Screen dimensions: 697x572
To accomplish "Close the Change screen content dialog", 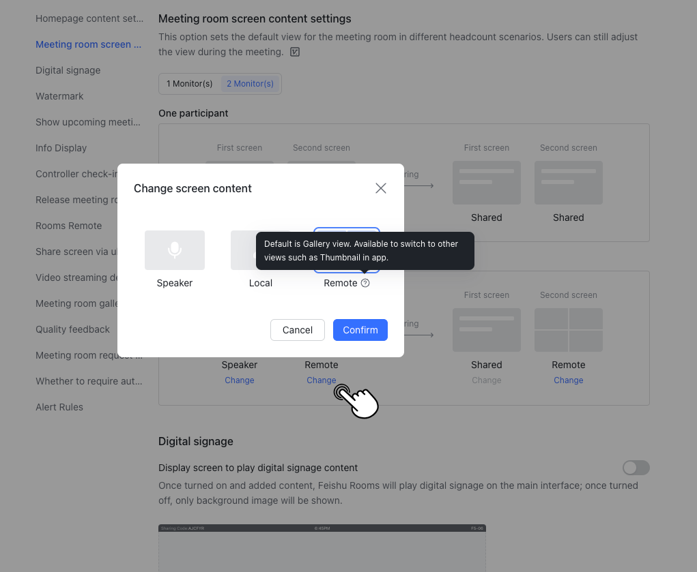I will 380,188.
